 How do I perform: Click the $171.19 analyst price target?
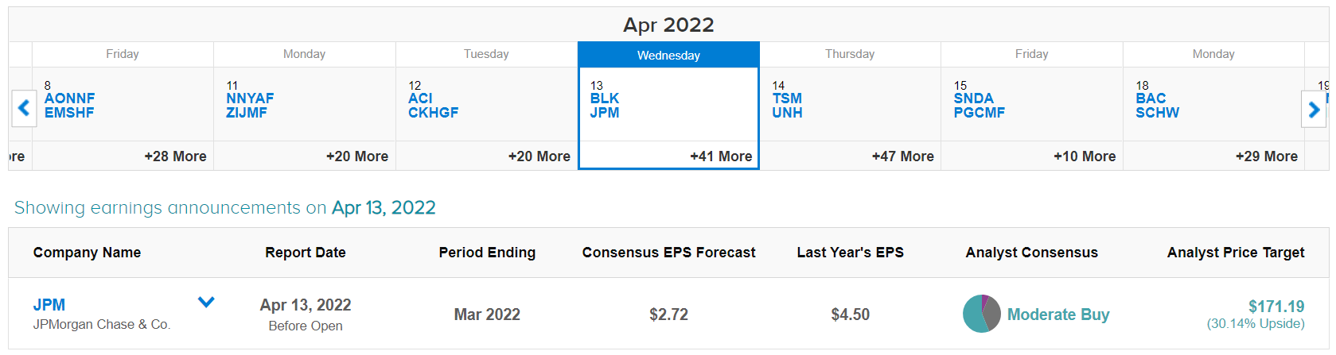coord(1276,306)
